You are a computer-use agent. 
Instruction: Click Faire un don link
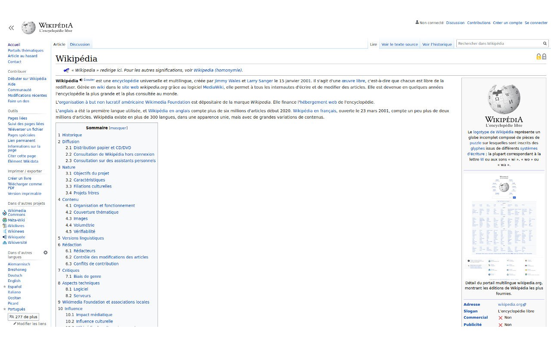(x=19, y=101)
